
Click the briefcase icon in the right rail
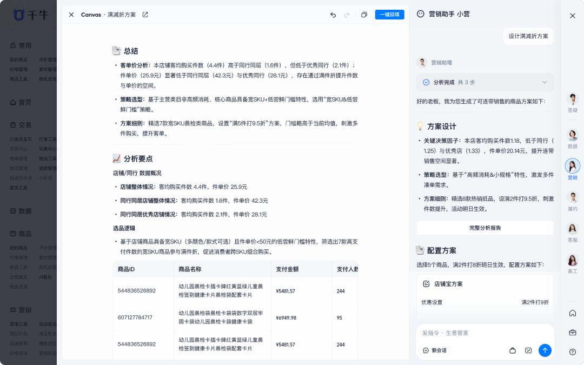point(573,331)
